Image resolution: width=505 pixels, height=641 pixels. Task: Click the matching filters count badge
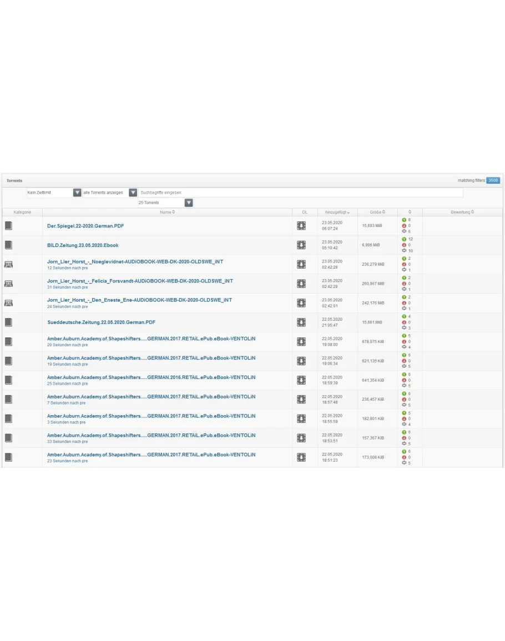coord(493,180)
